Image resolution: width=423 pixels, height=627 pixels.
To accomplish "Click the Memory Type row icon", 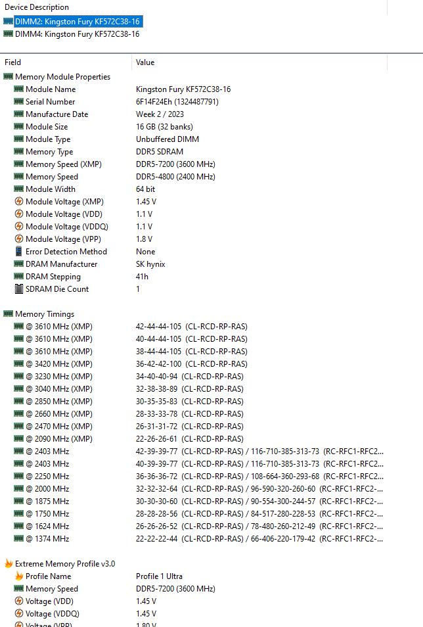I will click(x=18, y=151).
